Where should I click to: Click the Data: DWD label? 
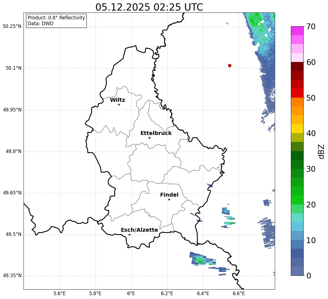click(x=40, y=24)
